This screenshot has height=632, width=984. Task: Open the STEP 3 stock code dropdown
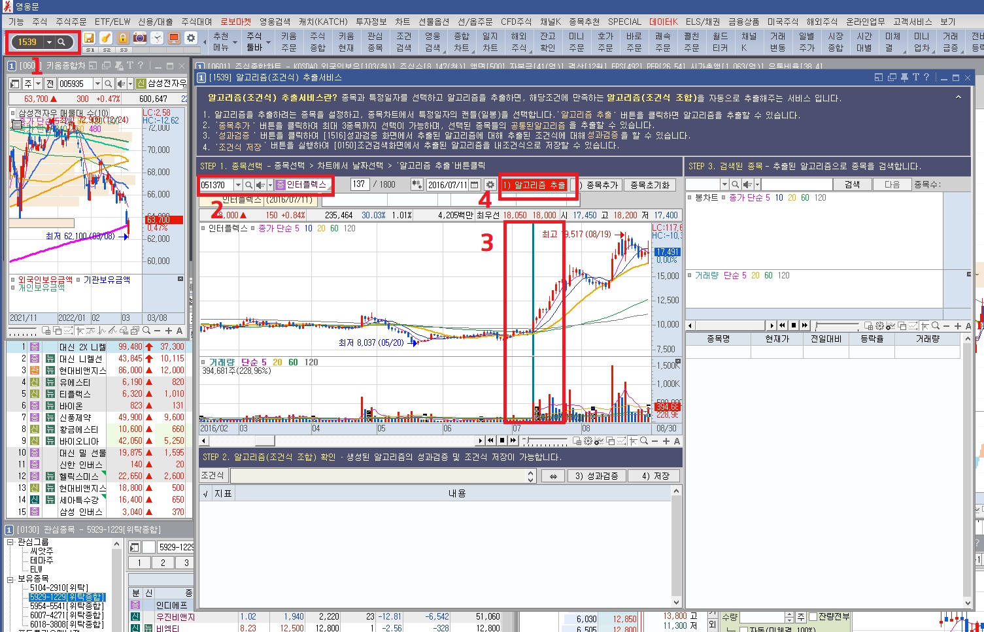(x=724, y=184)
